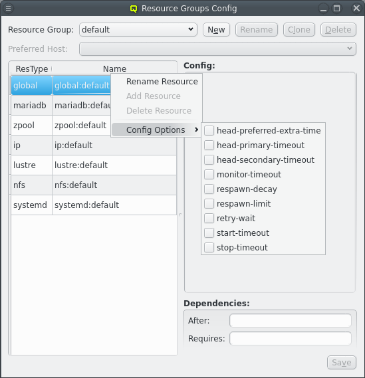Select the systemd:default name cell

114,205
